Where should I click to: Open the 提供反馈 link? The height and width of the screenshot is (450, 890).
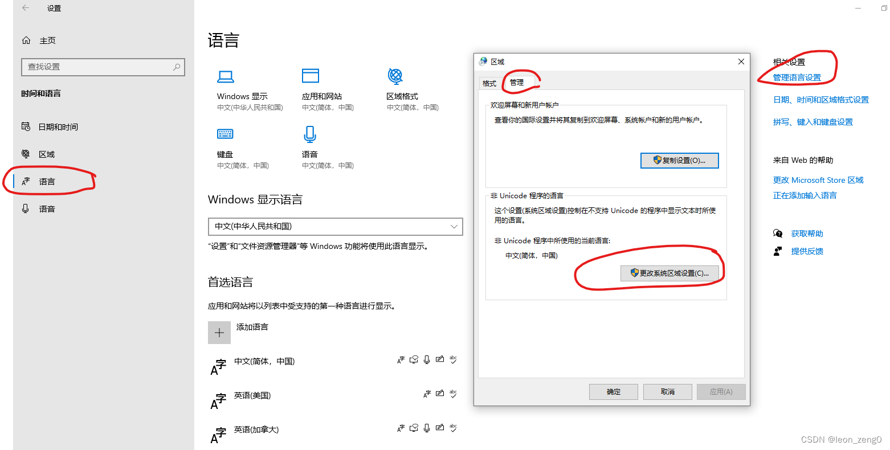807,251
